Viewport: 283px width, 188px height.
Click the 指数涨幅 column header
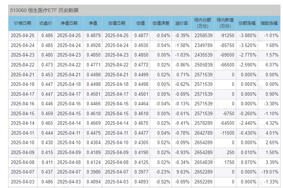point(269,23)
